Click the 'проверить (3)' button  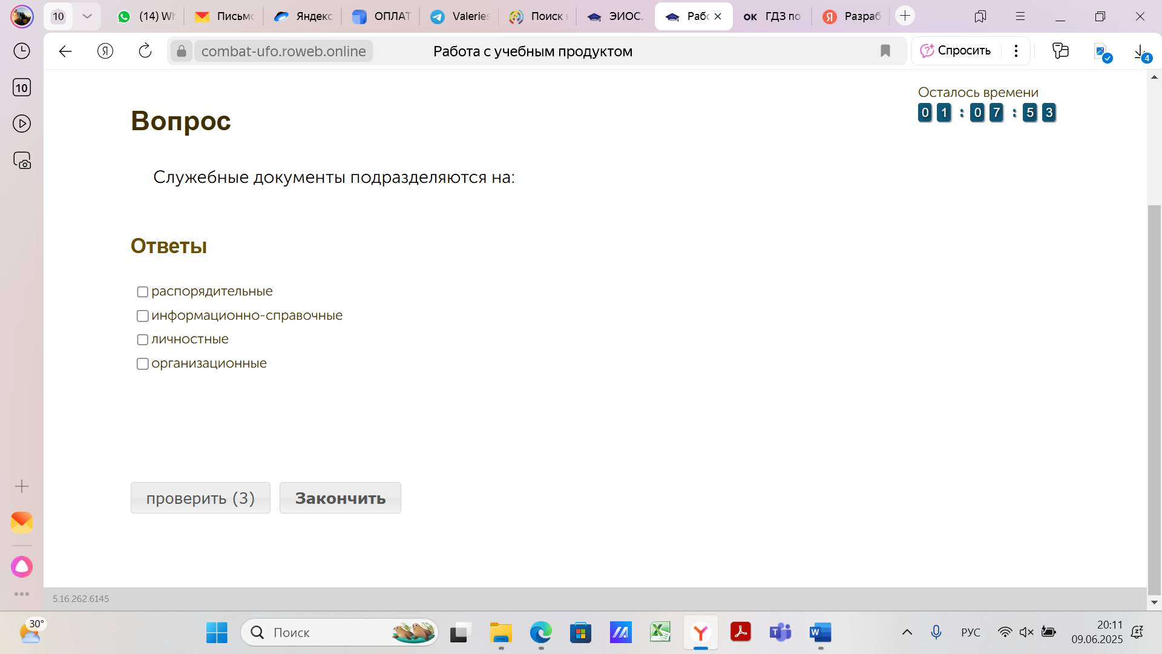point(200,498)
